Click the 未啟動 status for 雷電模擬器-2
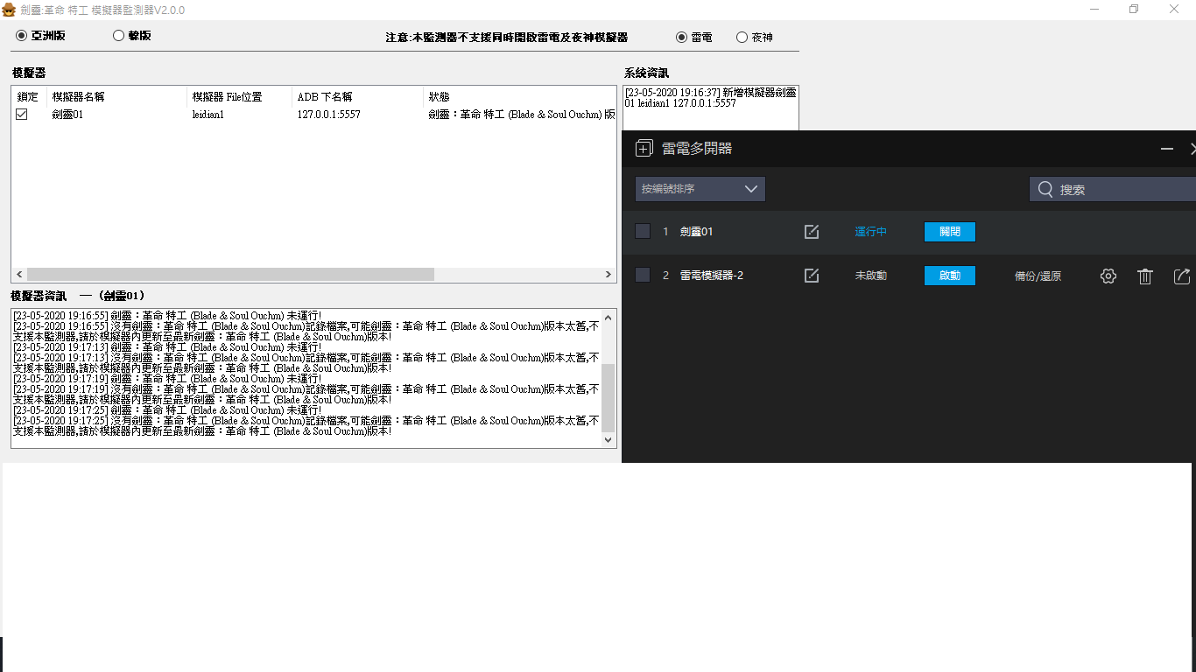1196x672 pixels. click(871, 276)
